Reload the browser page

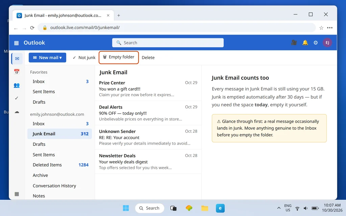[32, 28]
